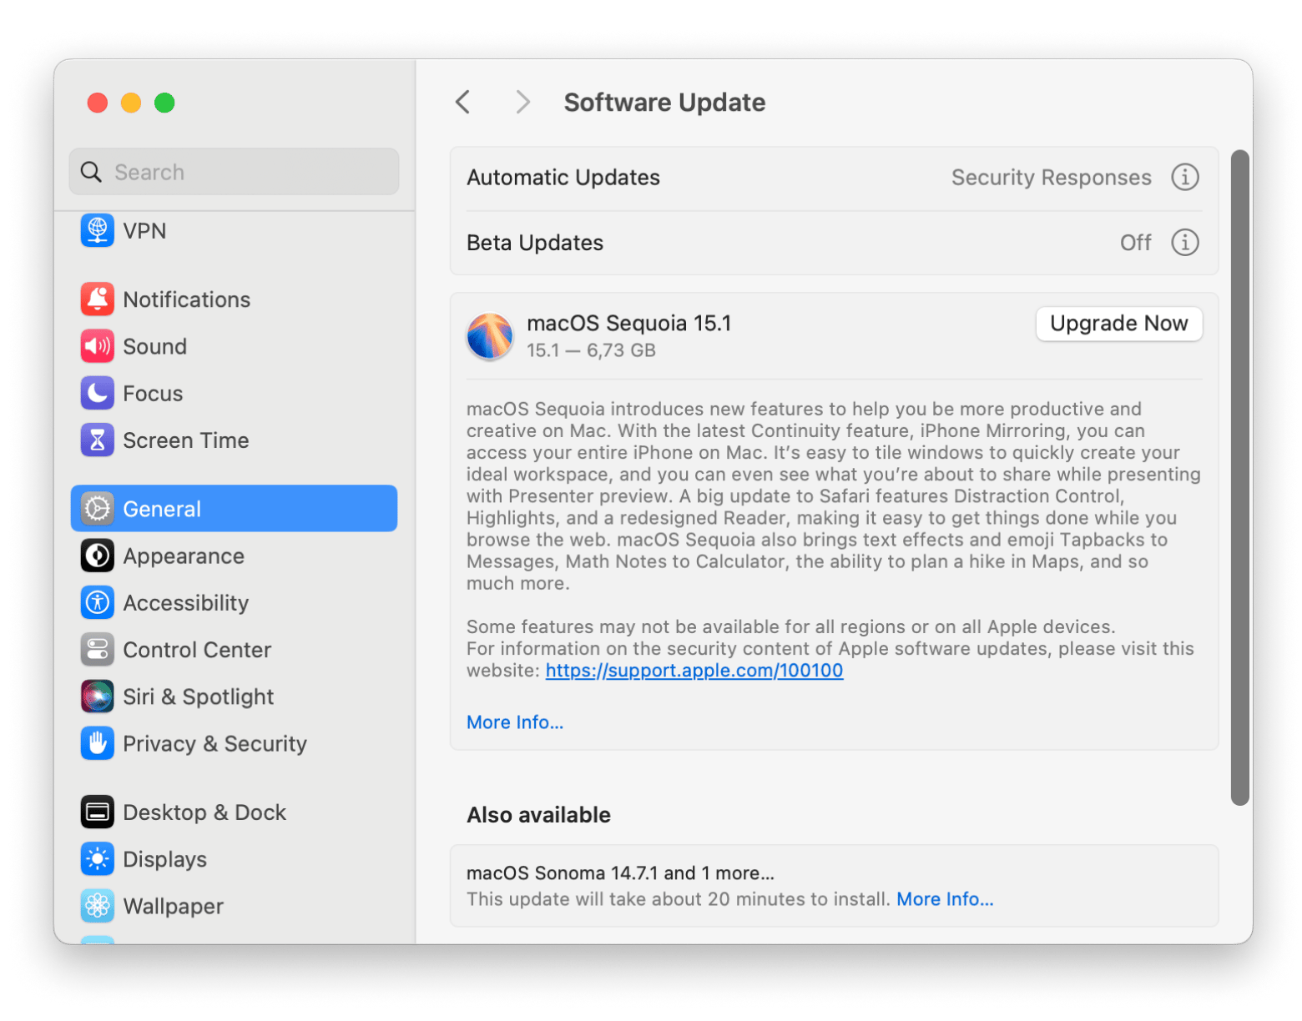Click the red Notifications bell icon
Image resolution: width=1302 pixels, height=1021 pixels.
[97, 299]
